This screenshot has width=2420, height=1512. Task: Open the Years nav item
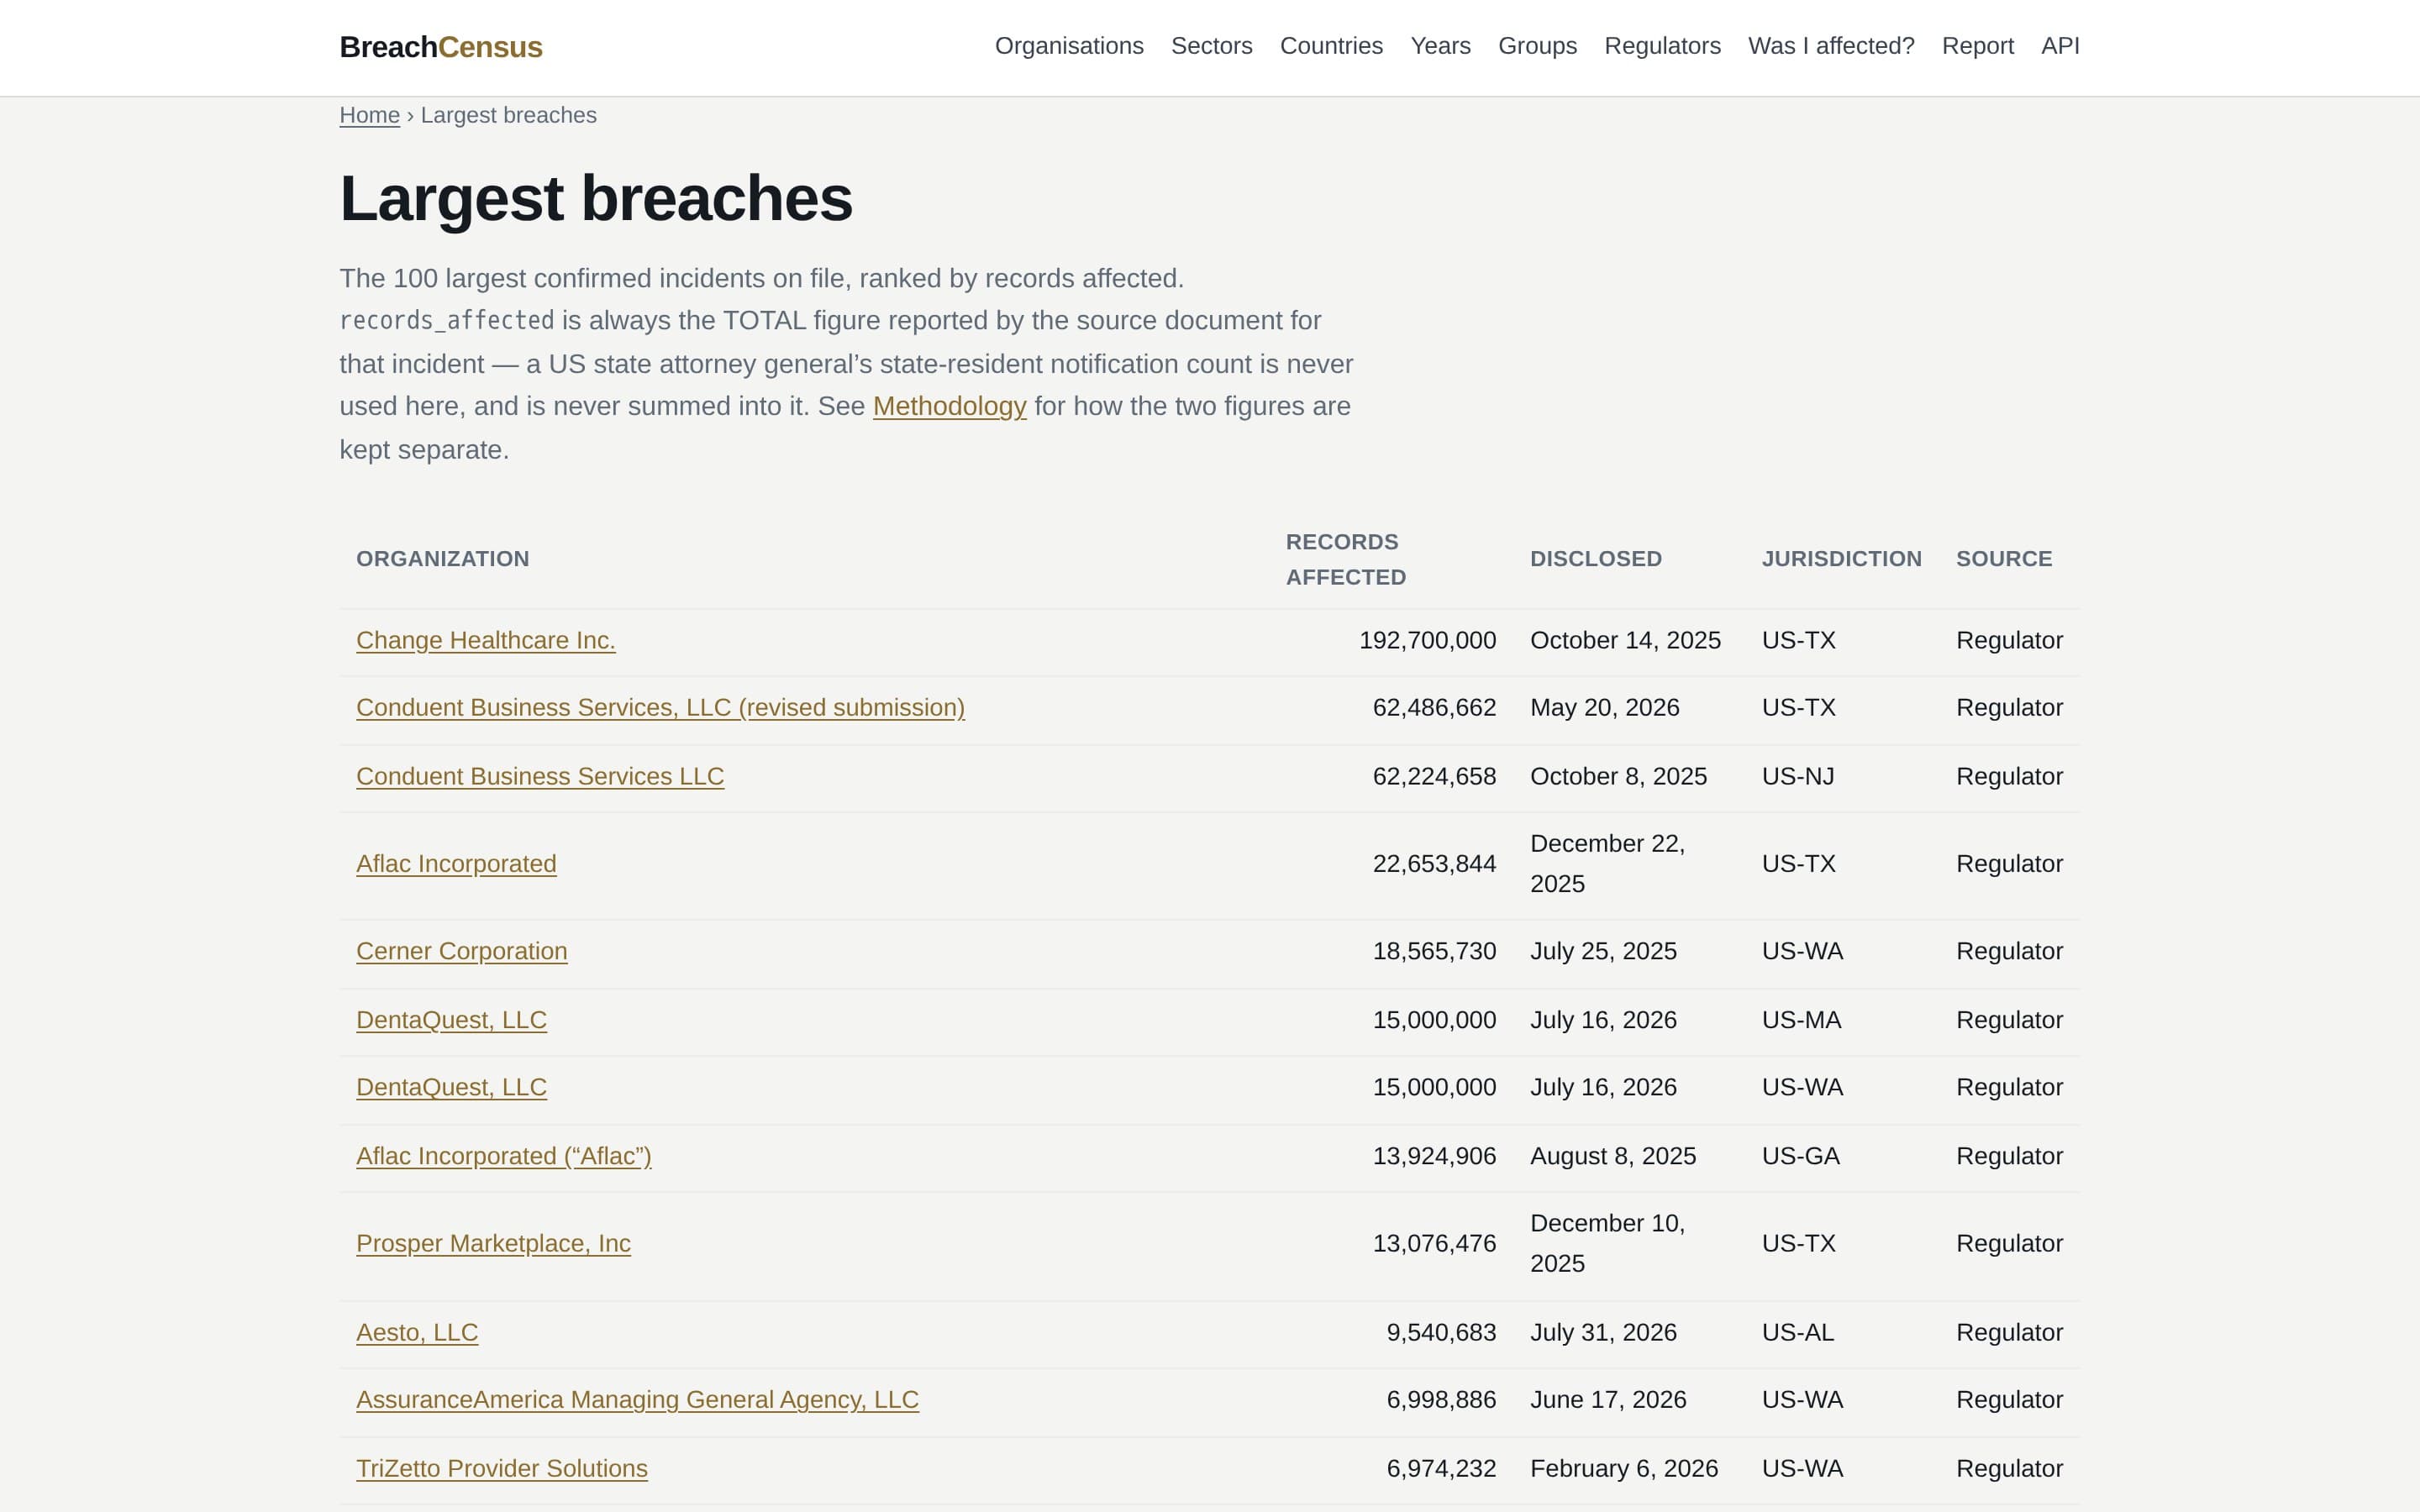pos(1440,46)
